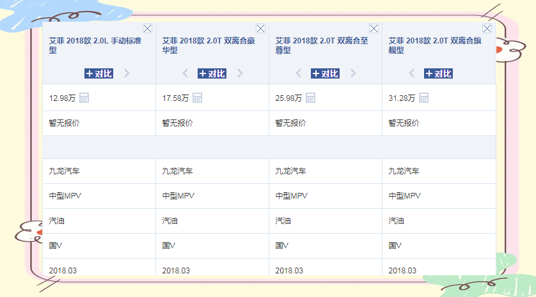
Task: Click 九龙汽车 in the 手动标准型 column
Action: [x=64, y=171]
